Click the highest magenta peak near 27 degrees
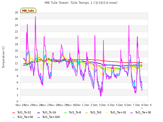163x122 pixels. [35, 17]
